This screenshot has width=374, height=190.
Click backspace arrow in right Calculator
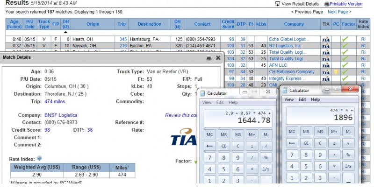pos(292,143)
